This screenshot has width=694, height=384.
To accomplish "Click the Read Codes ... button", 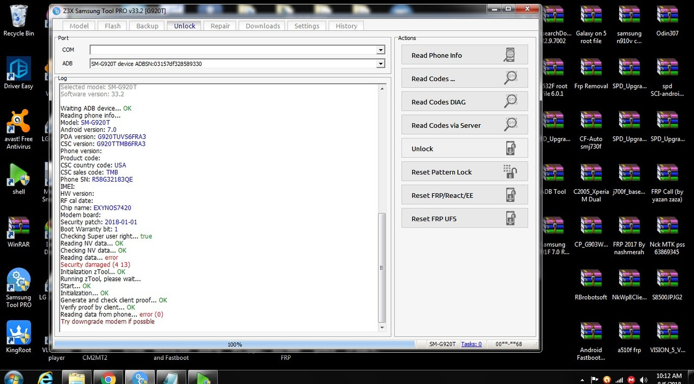I will click(465, 78).
